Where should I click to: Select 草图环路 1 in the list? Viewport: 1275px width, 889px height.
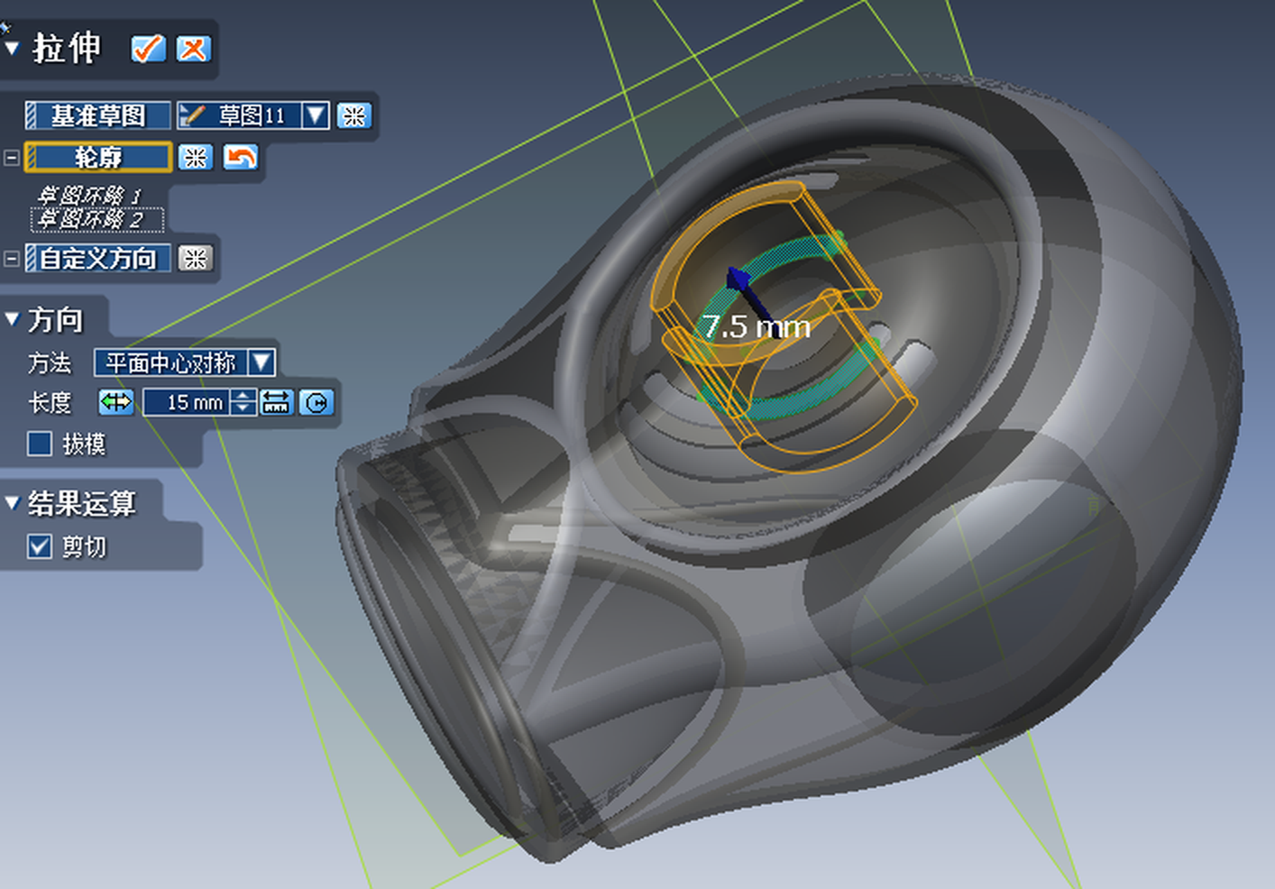[89, 195]
